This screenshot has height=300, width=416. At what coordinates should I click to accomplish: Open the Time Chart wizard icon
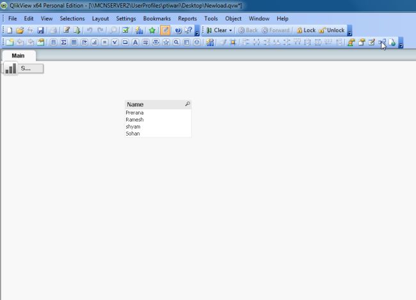[x=210, y=42]
